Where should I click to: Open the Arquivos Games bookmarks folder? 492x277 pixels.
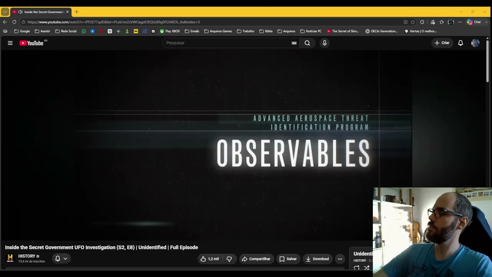click(218, 31)
